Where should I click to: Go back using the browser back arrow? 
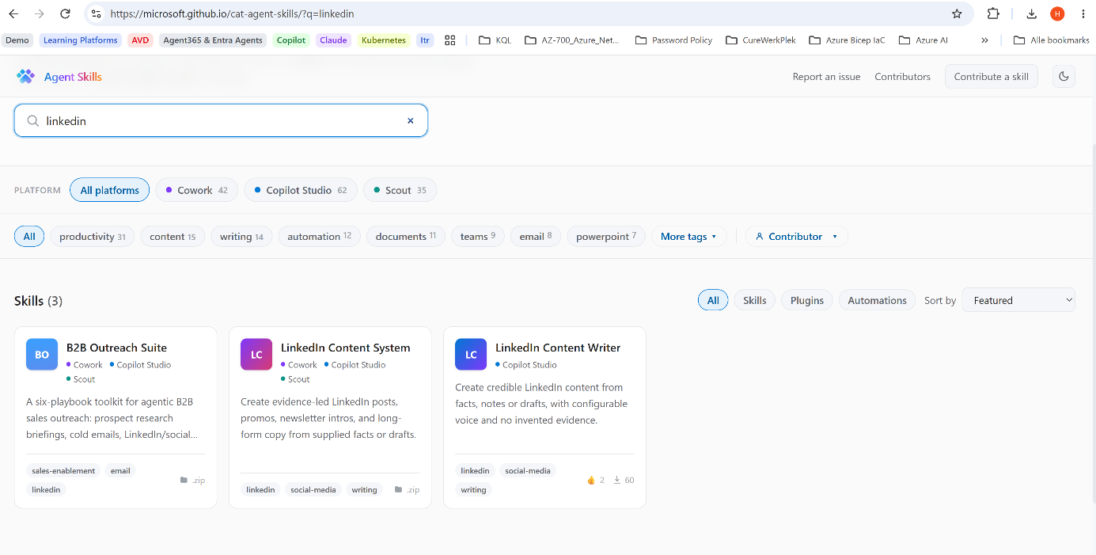pyautogui.click(x=13, y=13)
